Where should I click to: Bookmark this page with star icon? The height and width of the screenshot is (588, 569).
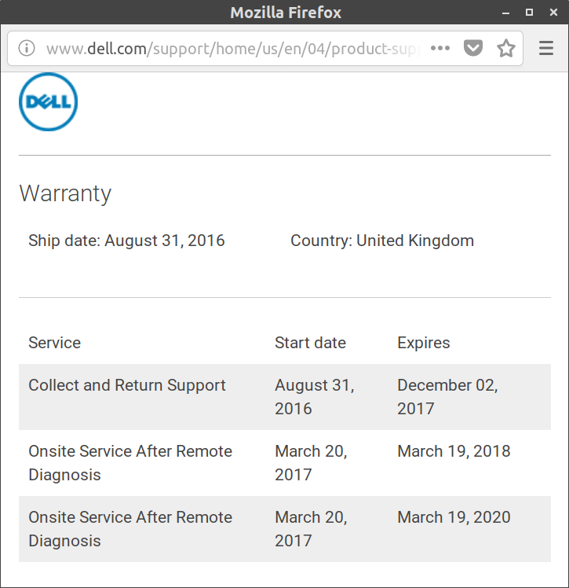(506, 49)
